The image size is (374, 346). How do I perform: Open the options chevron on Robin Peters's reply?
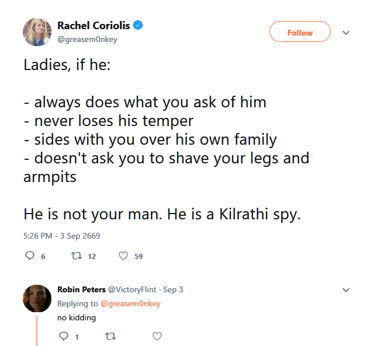click(346, 290)
